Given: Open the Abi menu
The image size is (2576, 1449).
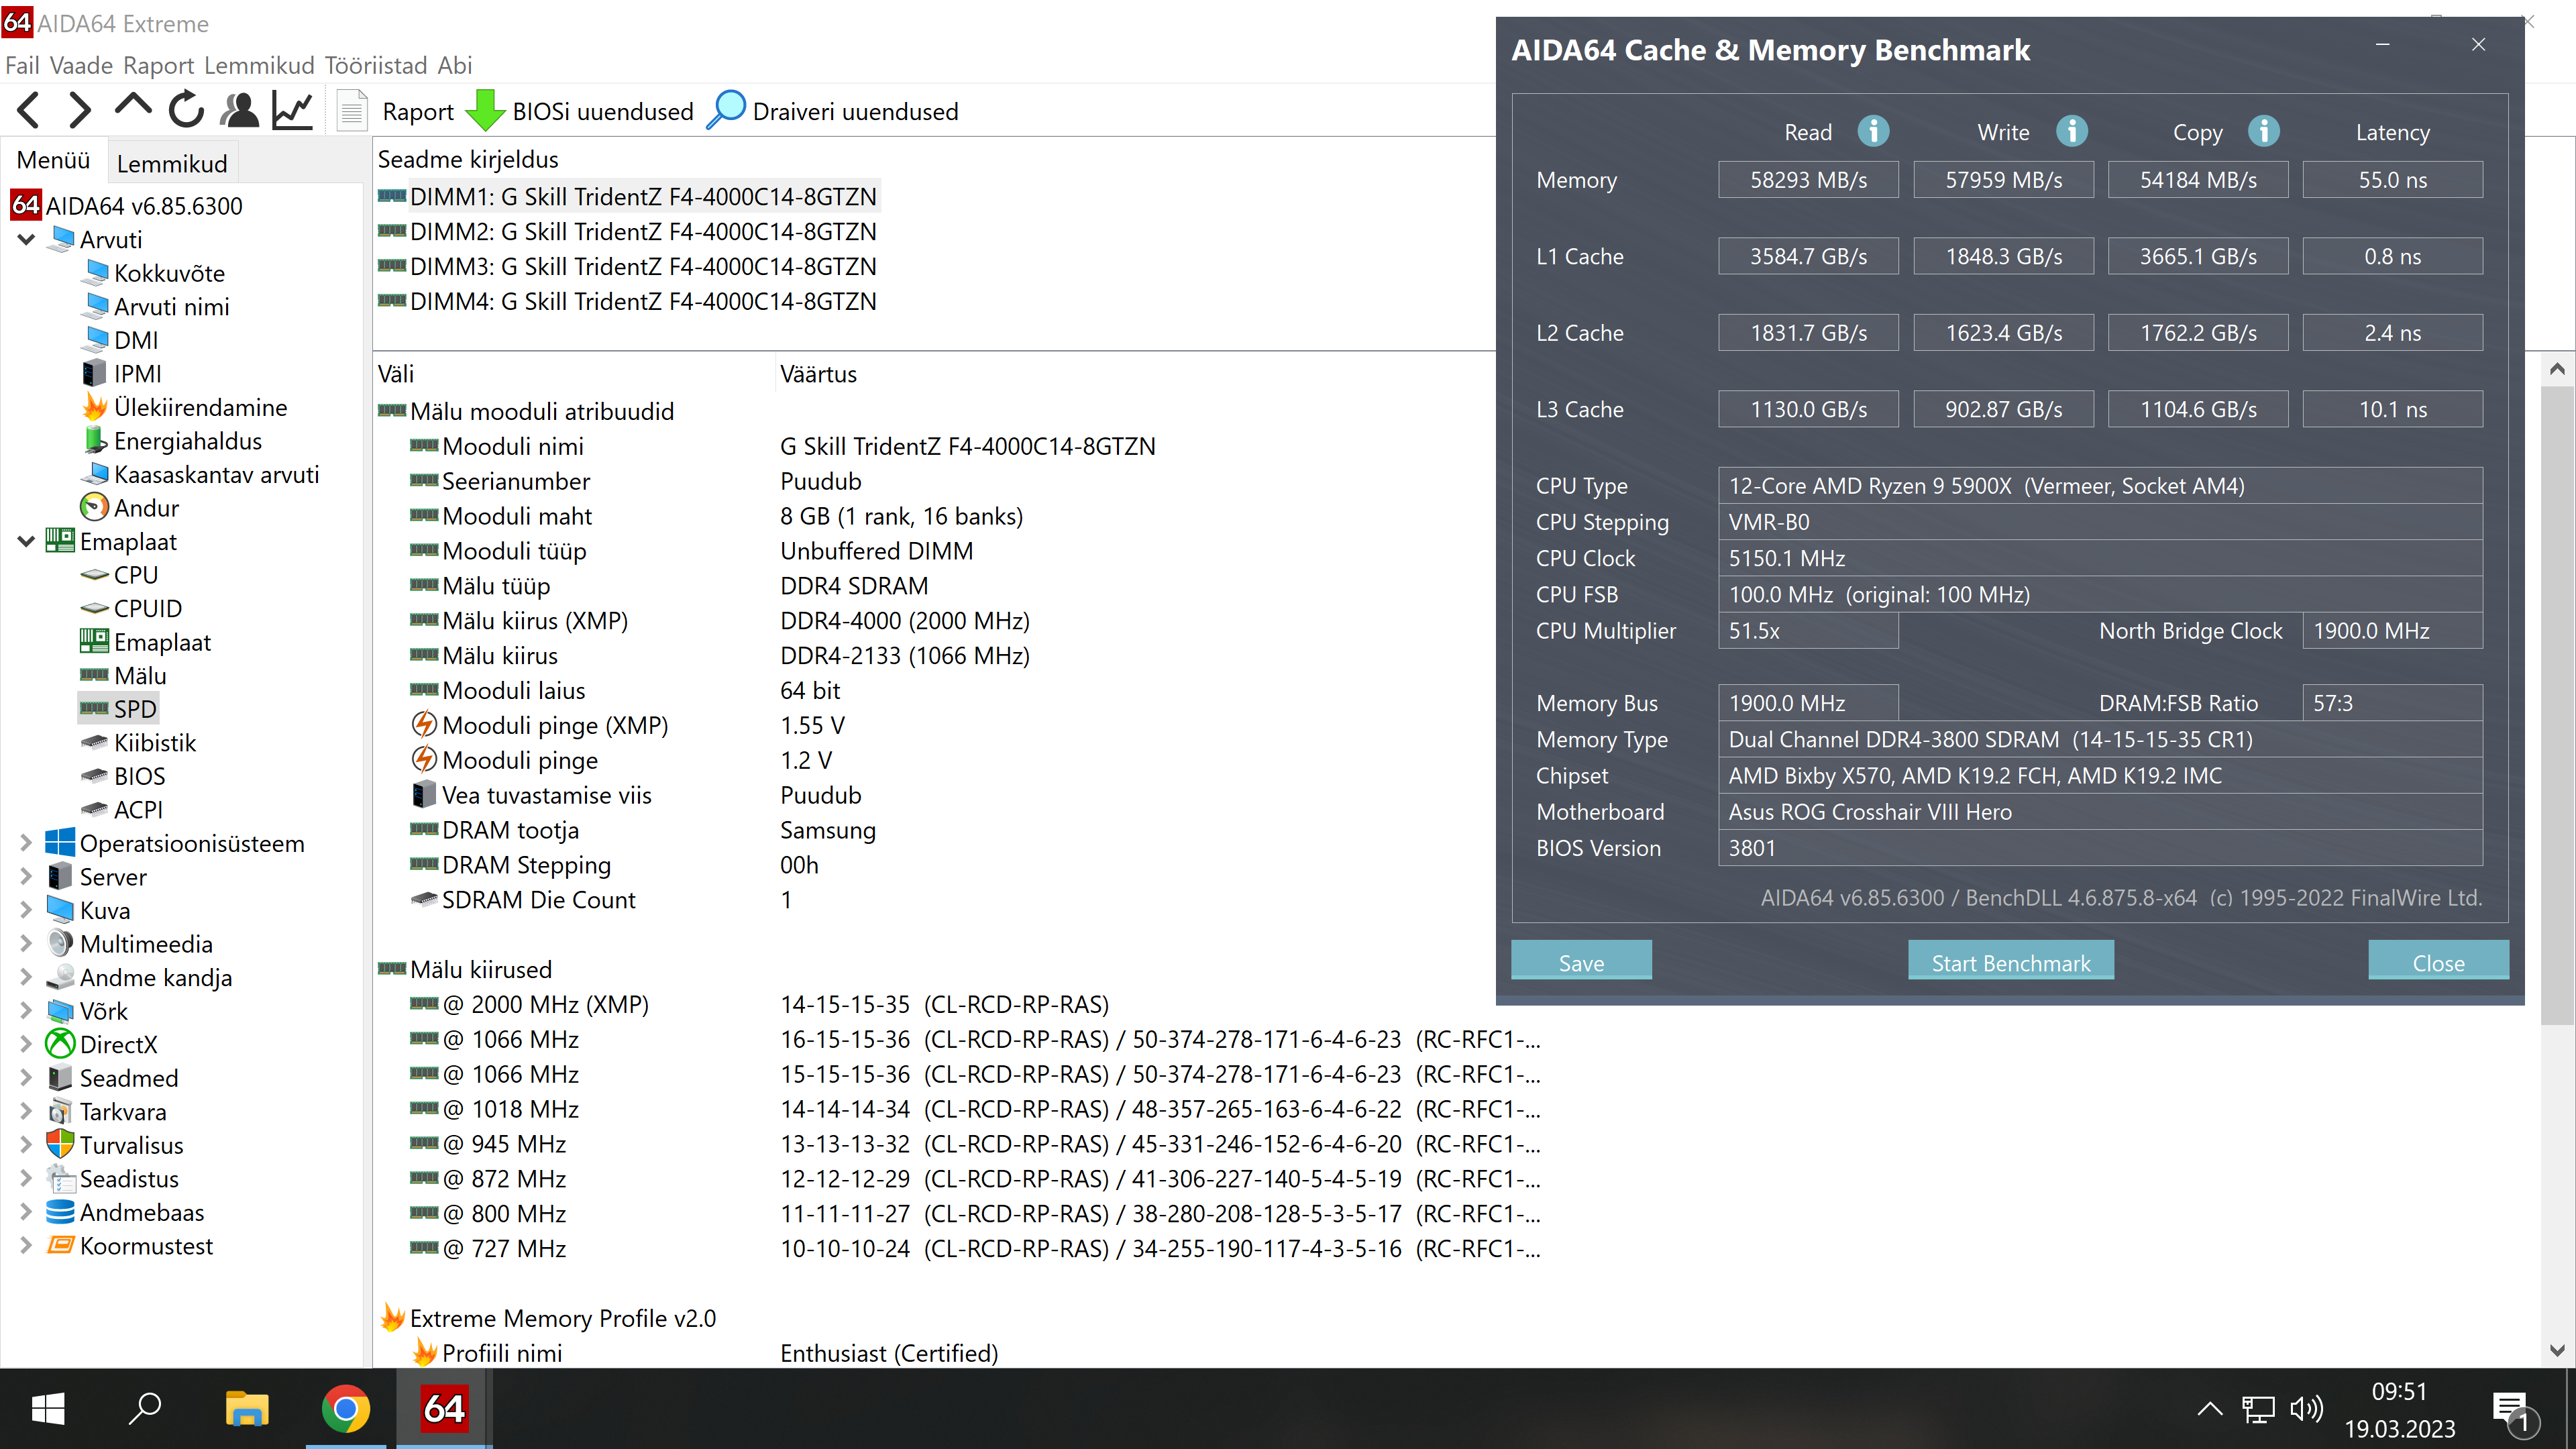Looking at the screenshot, I should (454, 65).
